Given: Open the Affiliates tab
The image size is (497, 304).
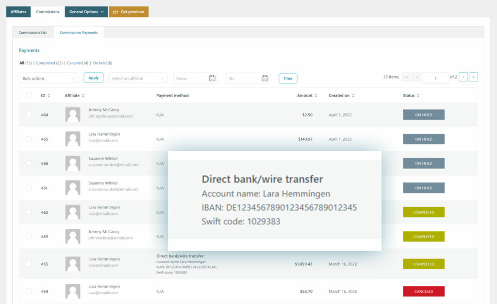Looking at the screenshot, I should 18,12.
